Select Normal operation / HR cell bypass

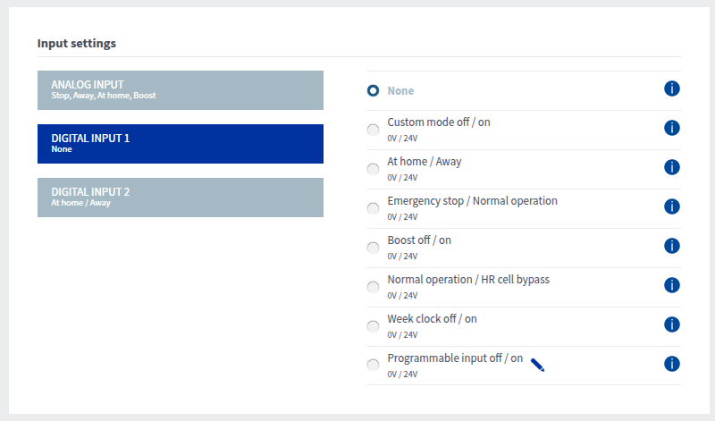373,287
